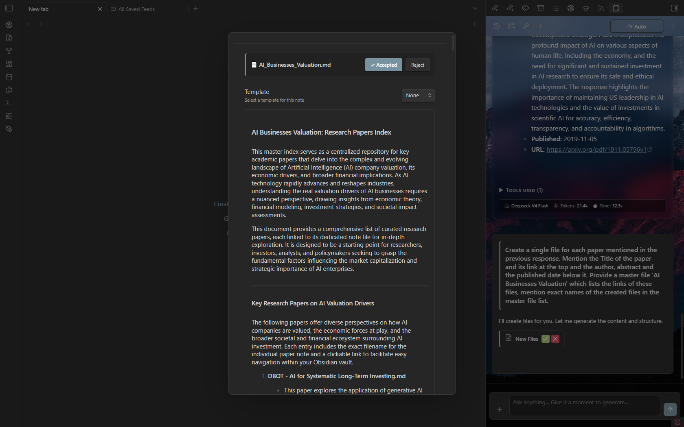The image size is (684, 427).
Task: Open the archive box panel icon
Action: pyautogui.click(x=541, y=8)
